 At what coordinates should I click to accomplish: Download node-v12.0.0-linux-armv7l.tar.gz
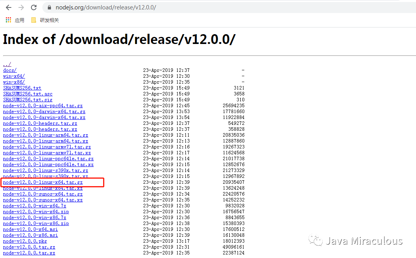pos(47,146)
